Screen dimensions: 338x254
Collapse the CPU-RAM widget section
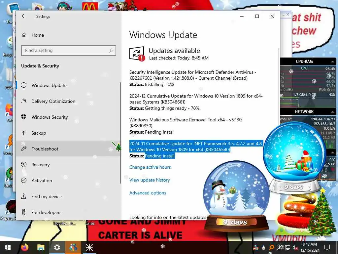(x=333, y=62)
